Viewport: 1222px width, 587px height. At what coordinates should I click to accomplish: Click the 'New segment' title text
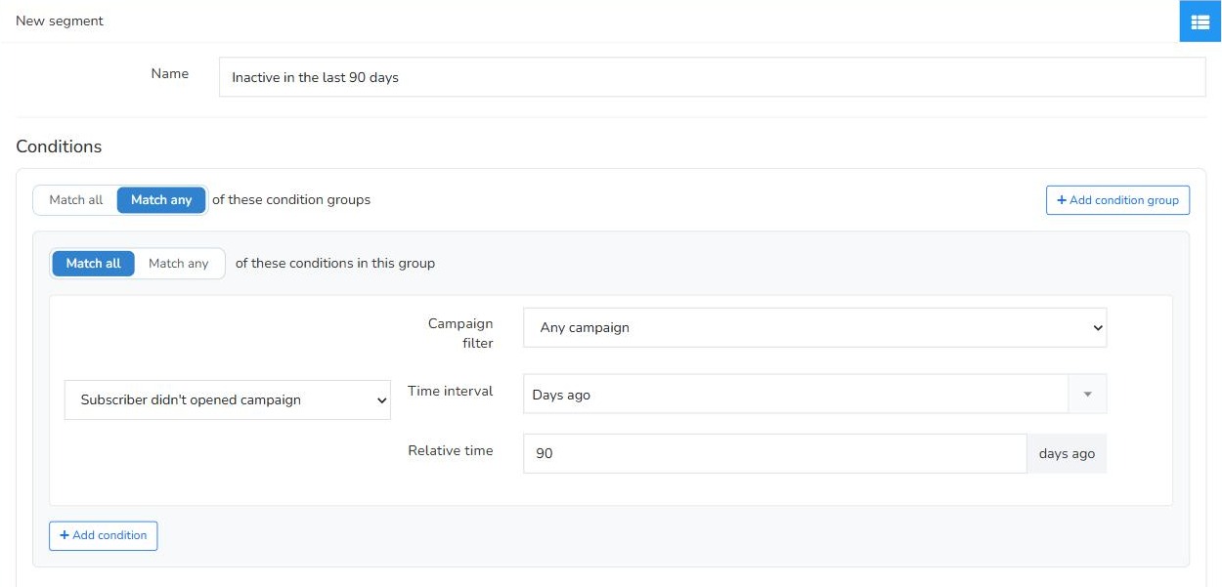click(60, 21)
